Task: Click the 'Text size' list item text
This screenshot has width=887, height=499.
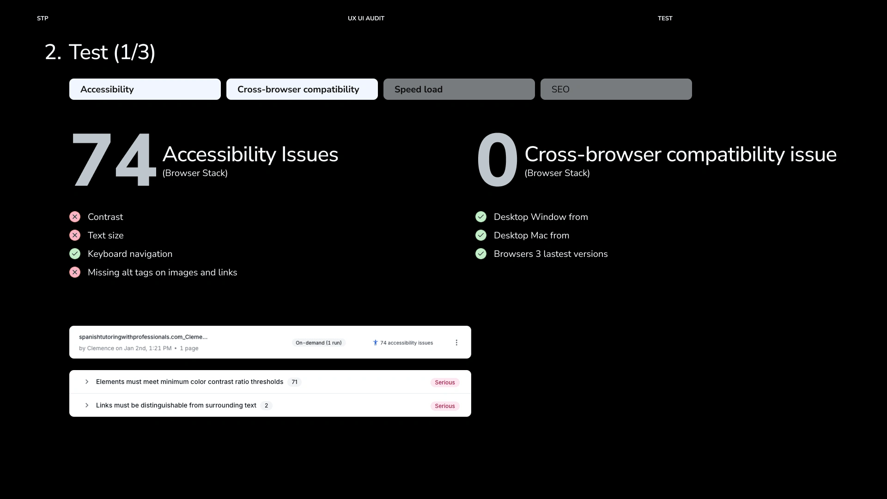Action: click(x=106, y=235)
